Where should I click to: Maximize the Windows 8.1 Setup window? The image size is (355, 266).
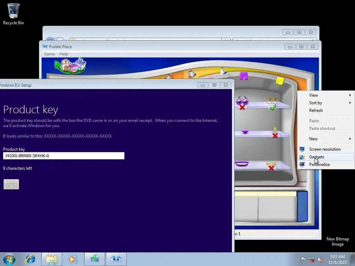click(x=214, y=85)
